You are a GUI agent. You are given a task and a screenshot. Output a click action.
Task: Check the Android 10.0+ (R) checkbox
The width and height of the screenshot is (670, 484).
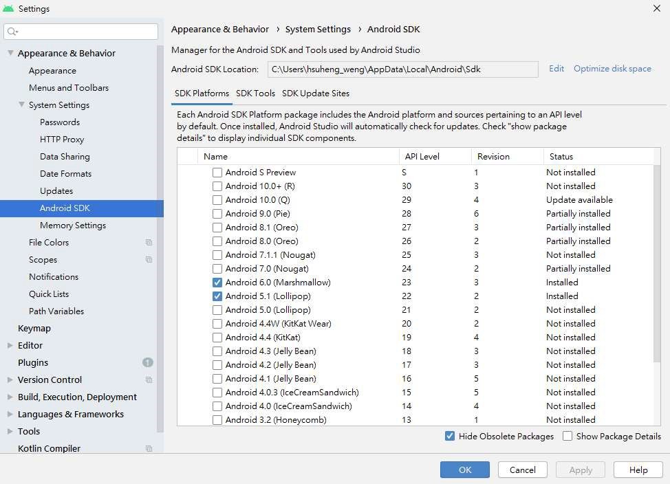point(217,186)
